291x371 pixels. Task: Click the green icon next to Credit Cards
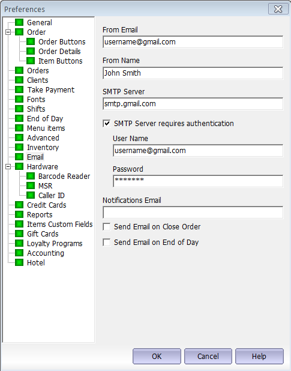coord(19,205)
